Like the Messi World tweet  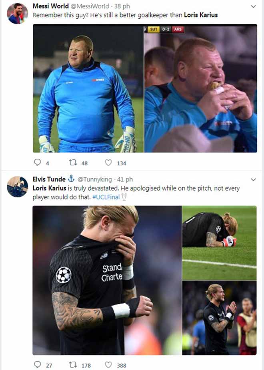point(108,163)
